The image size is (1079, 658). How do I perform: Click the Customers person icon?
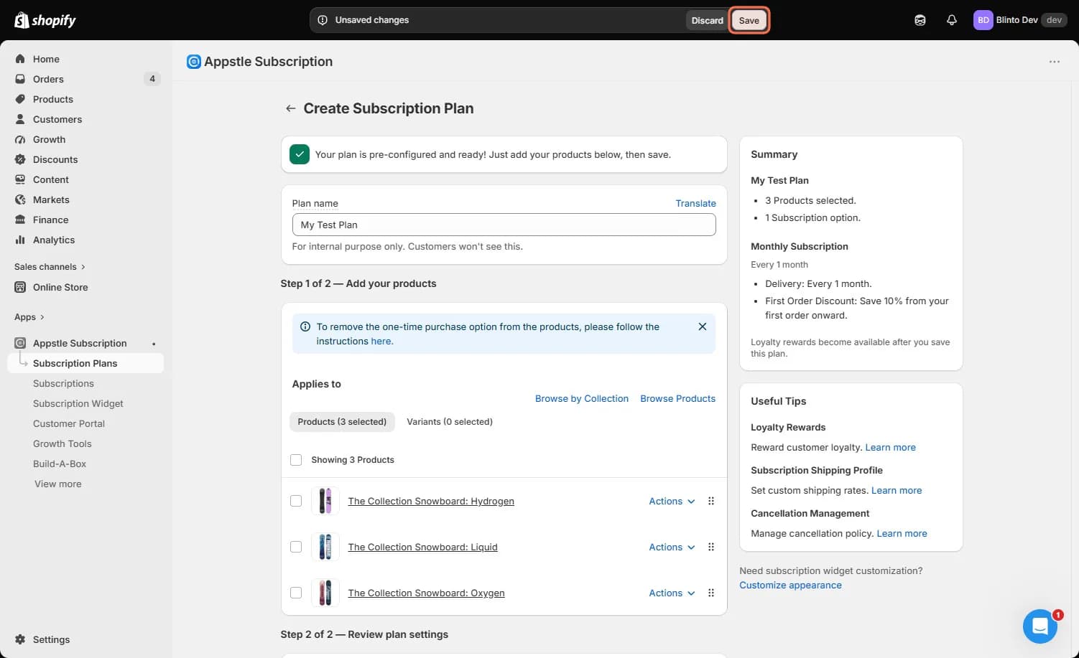20,119
